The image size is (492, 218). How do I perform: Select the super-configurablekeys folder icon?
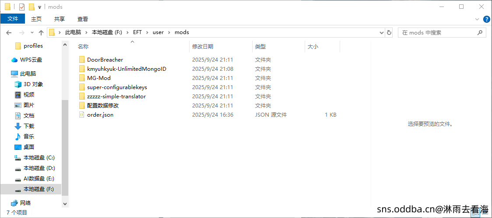point(82,87)
